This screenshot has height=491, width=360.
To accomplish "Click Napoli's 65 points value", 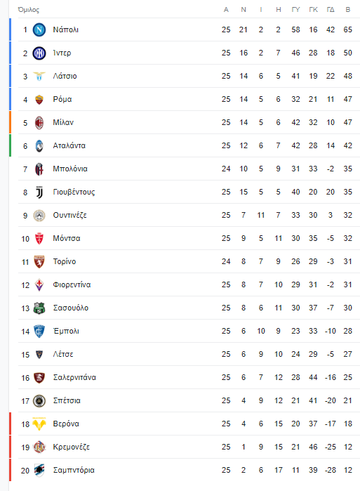I will [348, 30].
